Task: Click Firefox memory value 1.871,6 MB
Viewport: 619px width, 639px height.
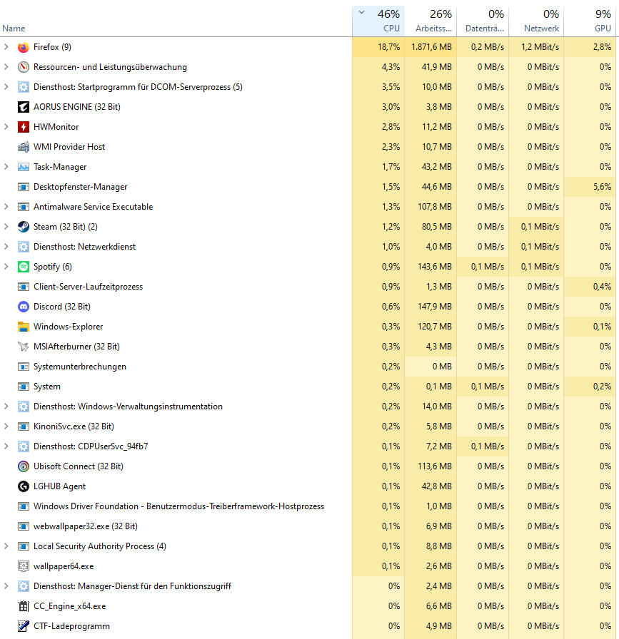Action: click(x=431, y=47)
